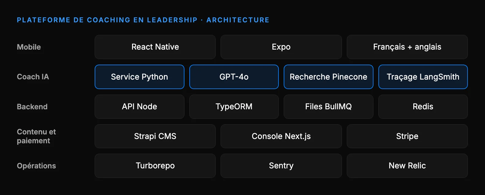Click the Mobile row label
This screenshot has height=195, width=485.
click(29, 47)
